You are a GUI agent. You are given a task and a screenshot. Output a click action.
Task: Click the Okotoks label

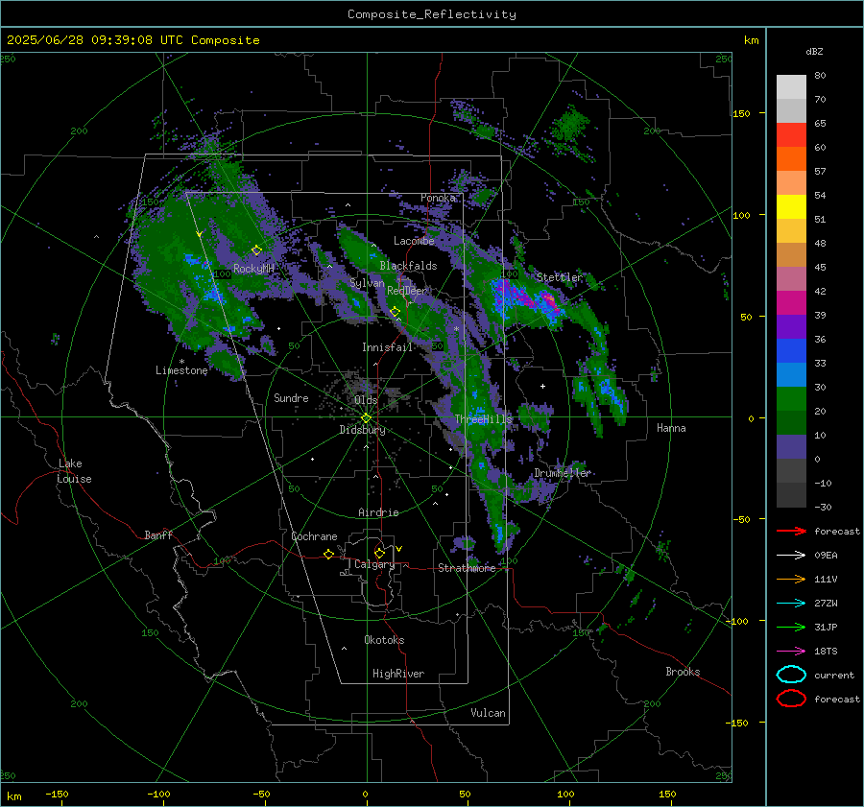click(384, 640)
